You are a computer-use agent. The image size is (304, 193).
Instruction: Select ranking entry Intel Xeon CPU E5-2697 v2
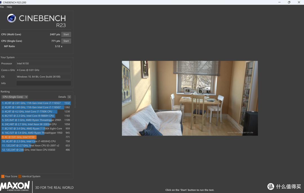click(36, 145)
